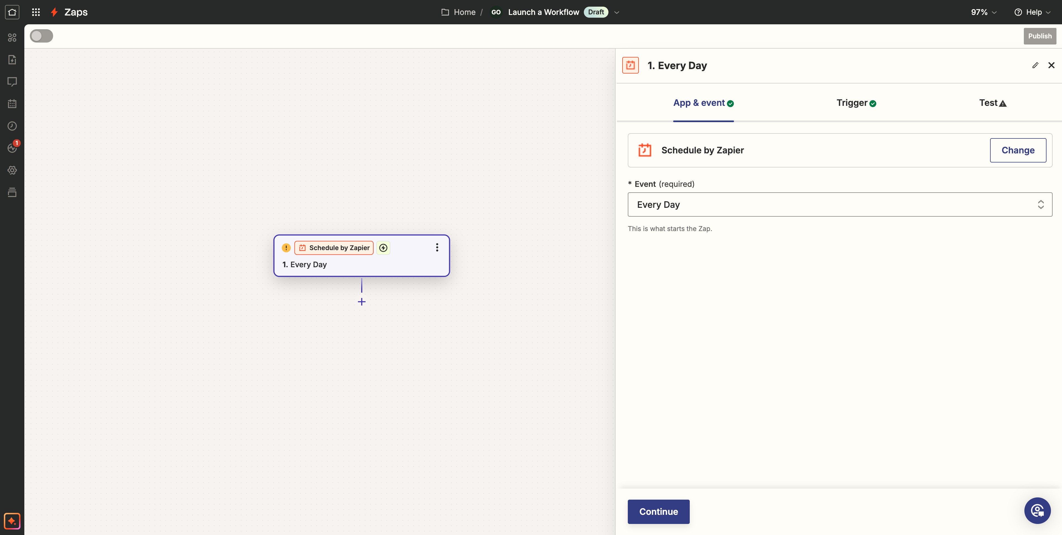Open the sidebar settings gear icon

[12, 170]
